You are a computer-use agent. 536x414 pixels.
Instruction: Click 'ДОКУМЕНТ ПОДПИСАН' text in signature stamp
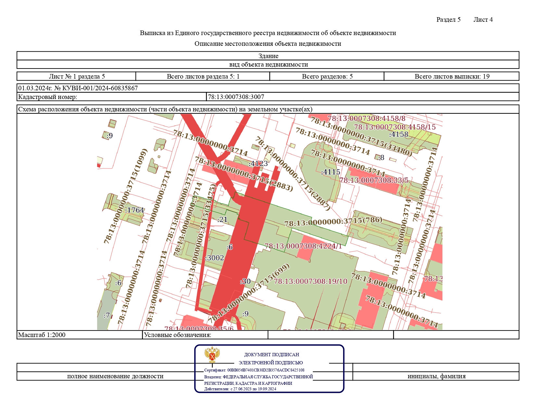(x=272, y=355)
